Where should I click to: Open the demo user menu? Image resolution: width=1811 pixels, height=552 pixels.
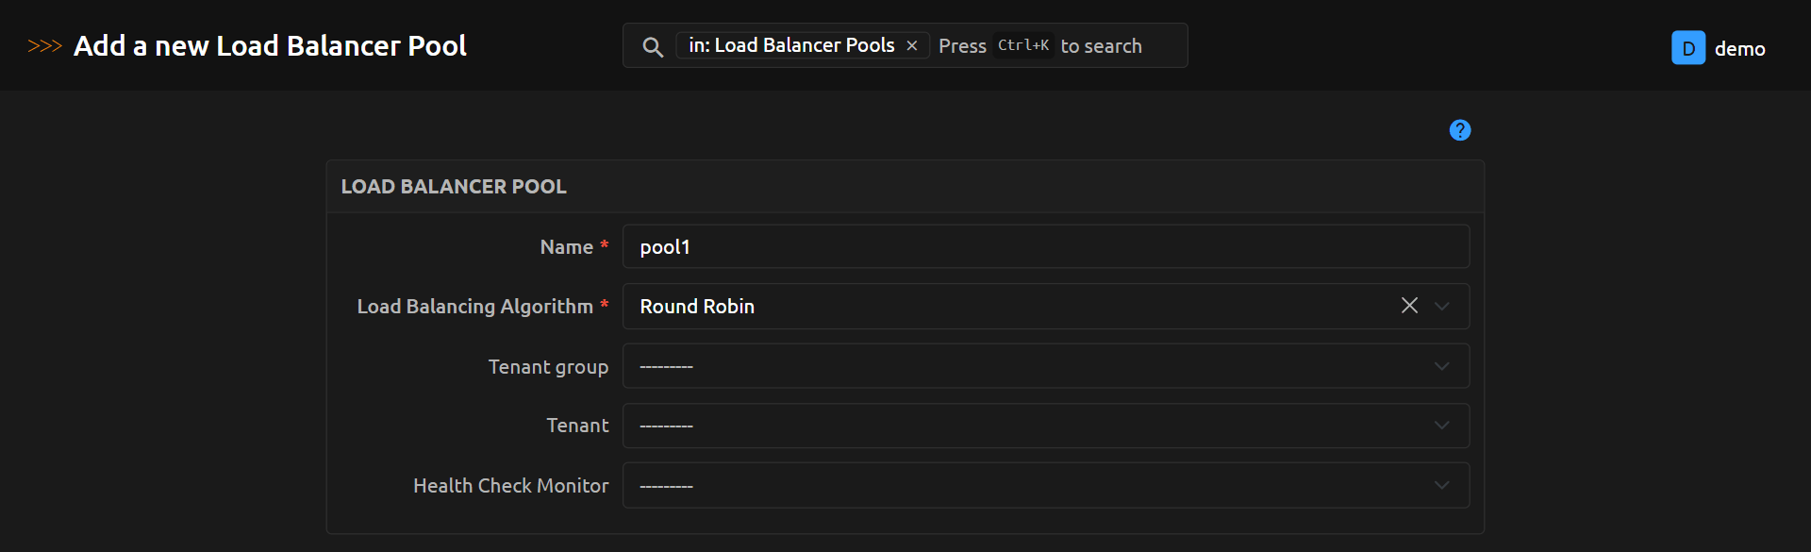(1739, 49)
